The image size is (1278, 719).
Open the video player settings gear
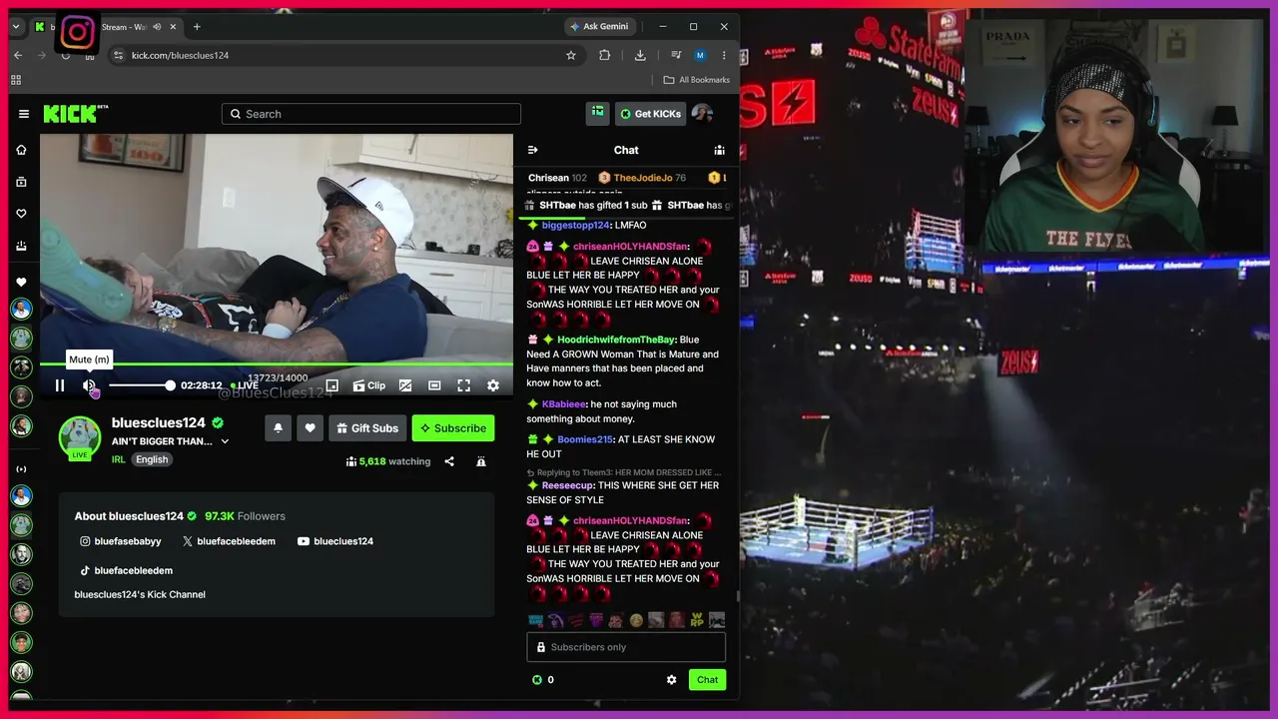coord(493,385)
